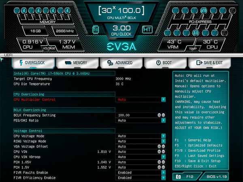Viewport: 243px width, 182px height.
Task: Select the CPU VIN VDroop label
Action: 27,157
